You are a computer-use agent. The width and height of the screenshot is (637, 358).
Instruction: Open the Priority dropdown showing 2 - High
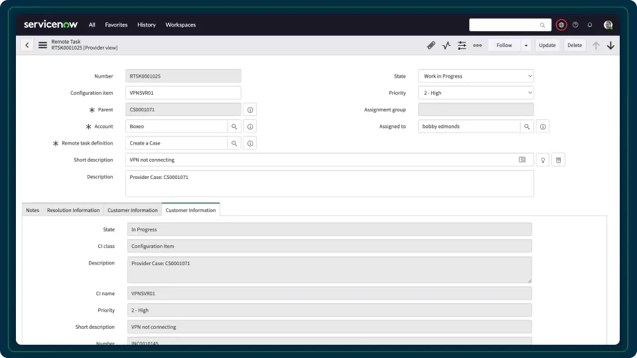(476, 93)
